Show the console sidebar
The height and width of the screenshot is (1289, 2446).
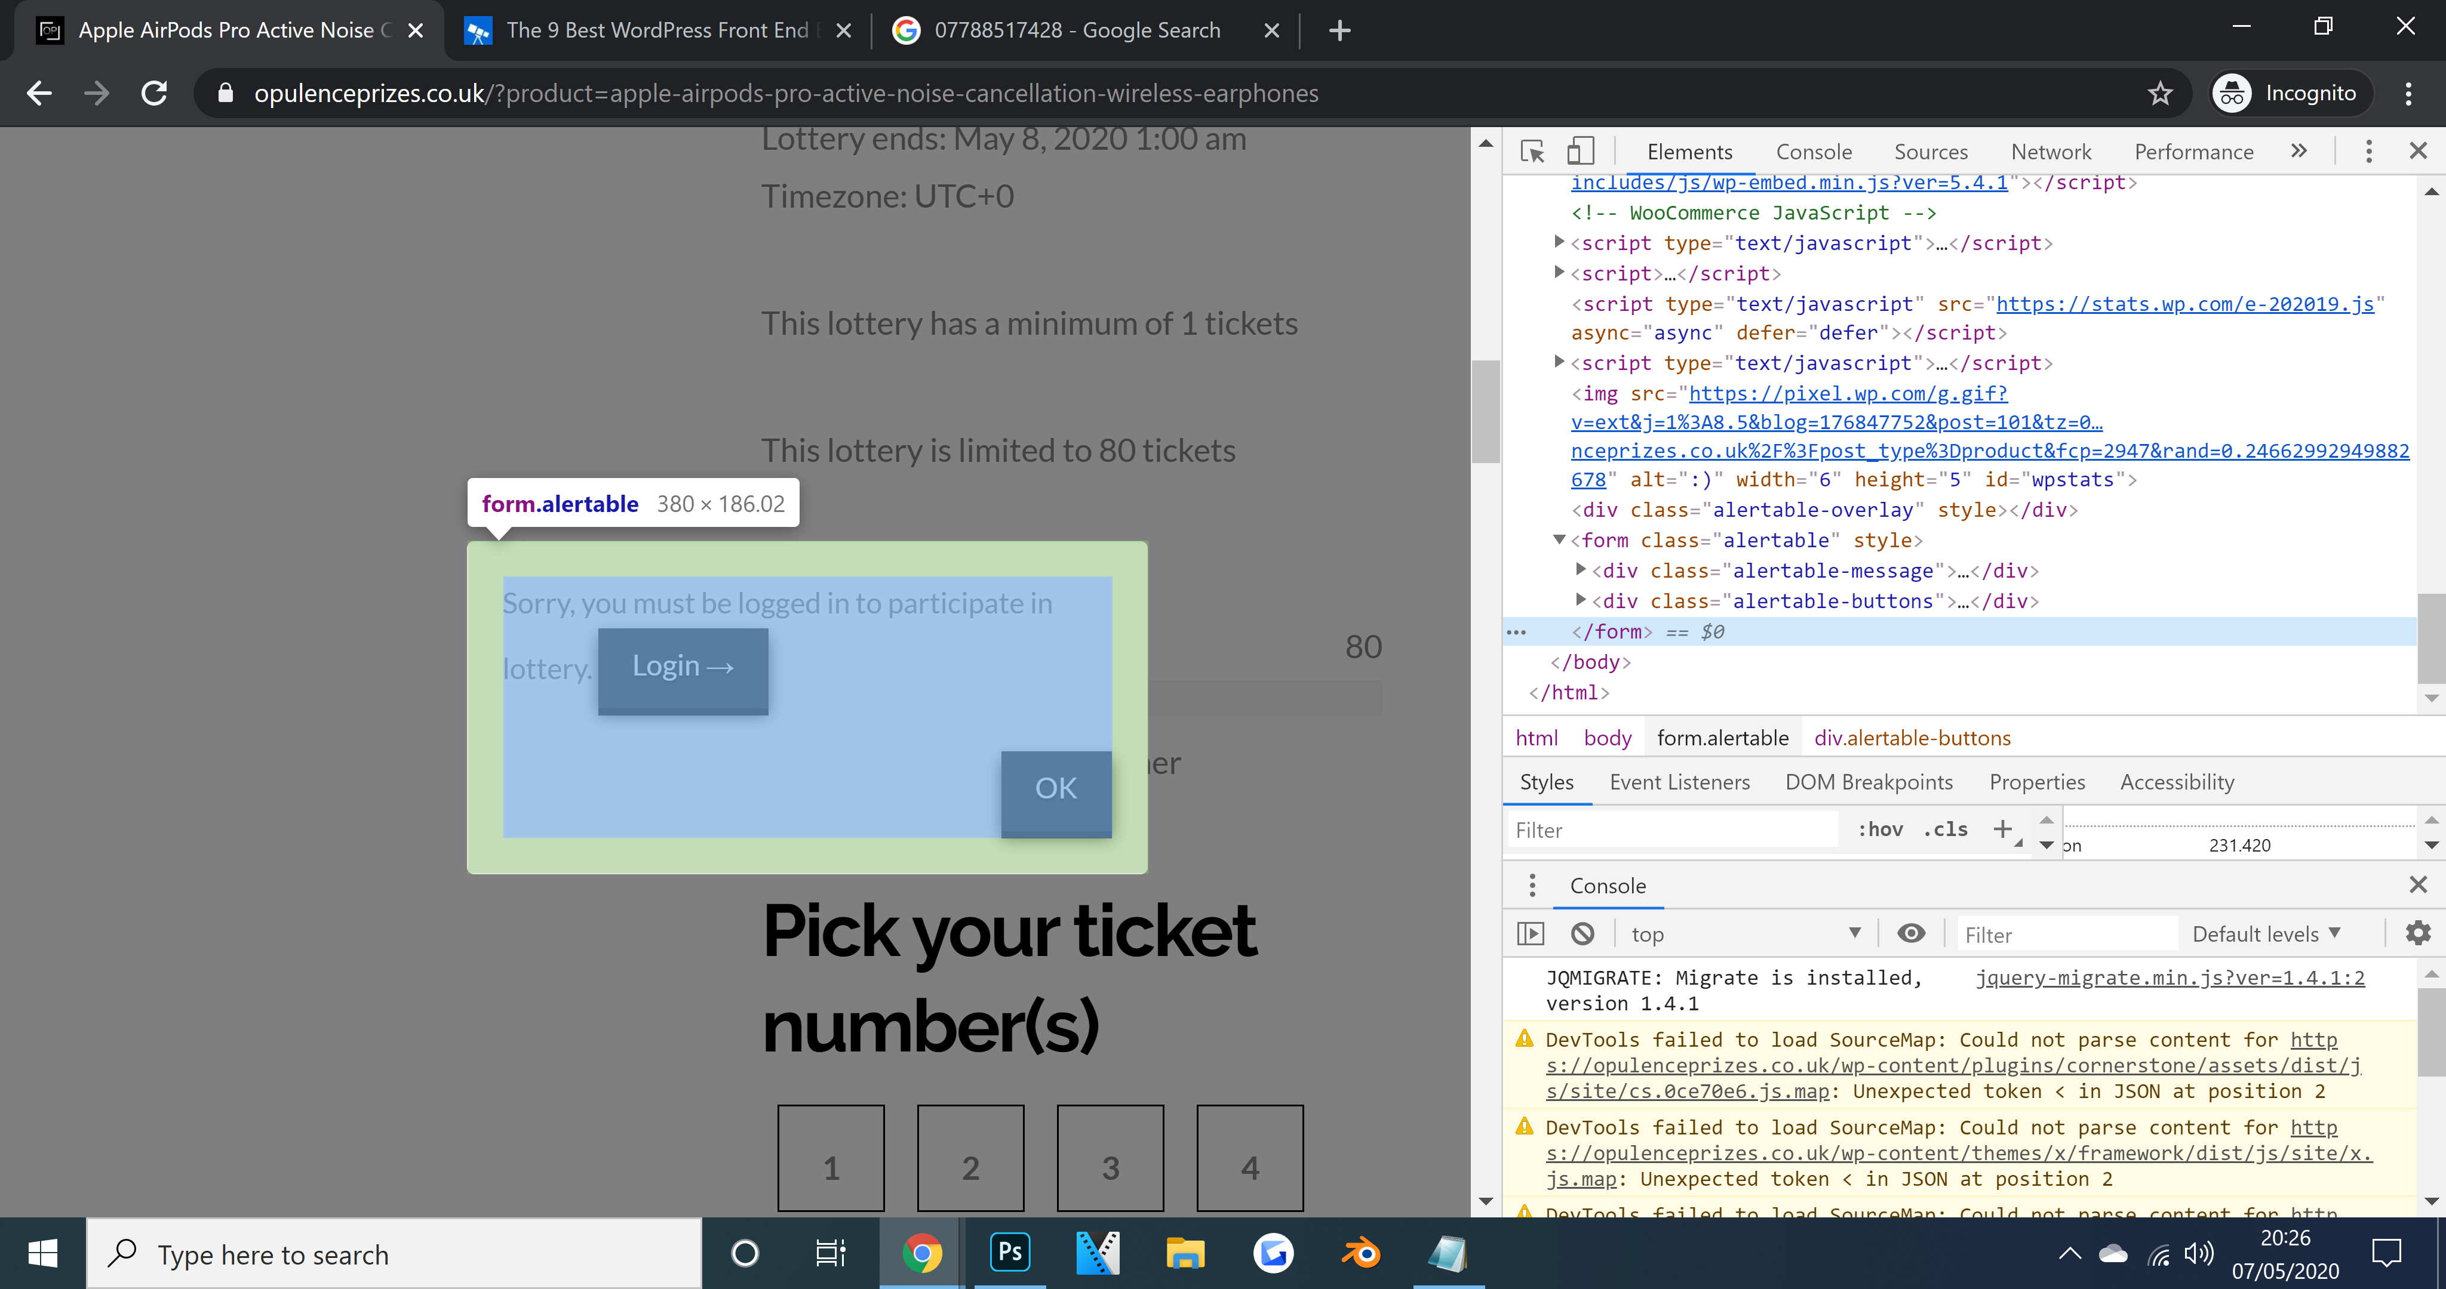pos(1531,934)
